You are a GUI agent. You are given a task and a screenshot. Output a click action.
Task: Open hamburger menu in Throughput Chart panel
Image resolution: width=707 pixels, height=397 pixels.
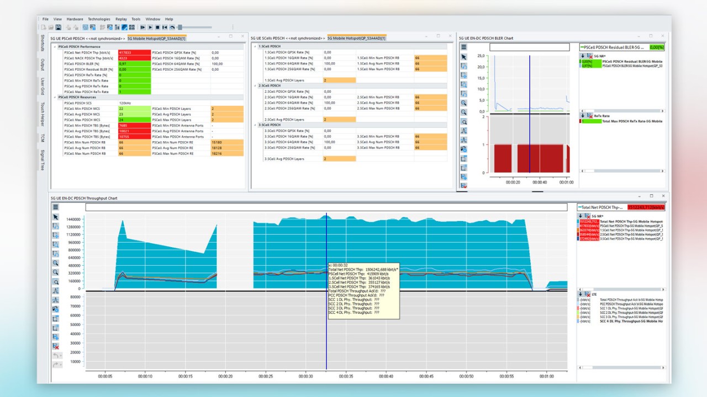pyautogui.click(x=56, y=207)
